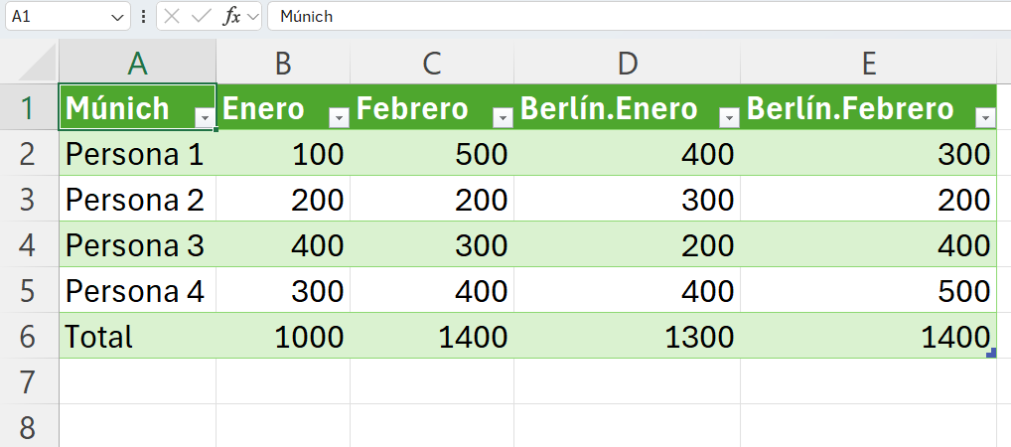This screenshot has height=447, width=1011.
Task: Open the Berlín.Enero filter dropdown
Action: (x=729, y=118)
